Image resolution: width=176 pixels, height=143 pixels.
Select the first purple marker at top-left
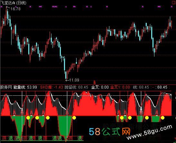1,7
